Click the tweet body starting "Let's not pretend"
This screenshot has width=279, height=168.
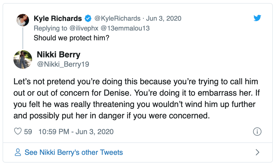pos(136,98)
